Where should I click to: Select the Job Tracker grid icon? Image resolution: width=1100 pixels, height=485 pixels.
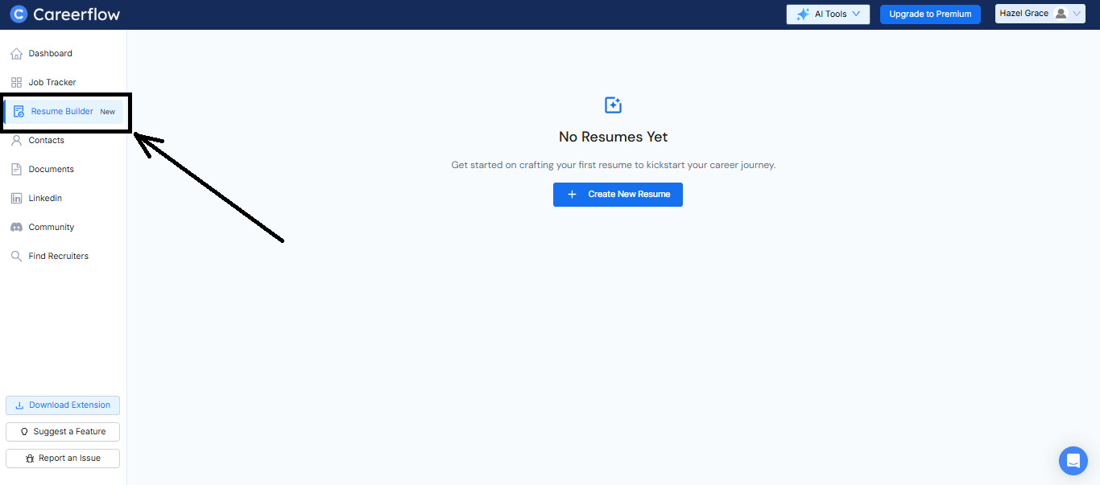point(16,83)
